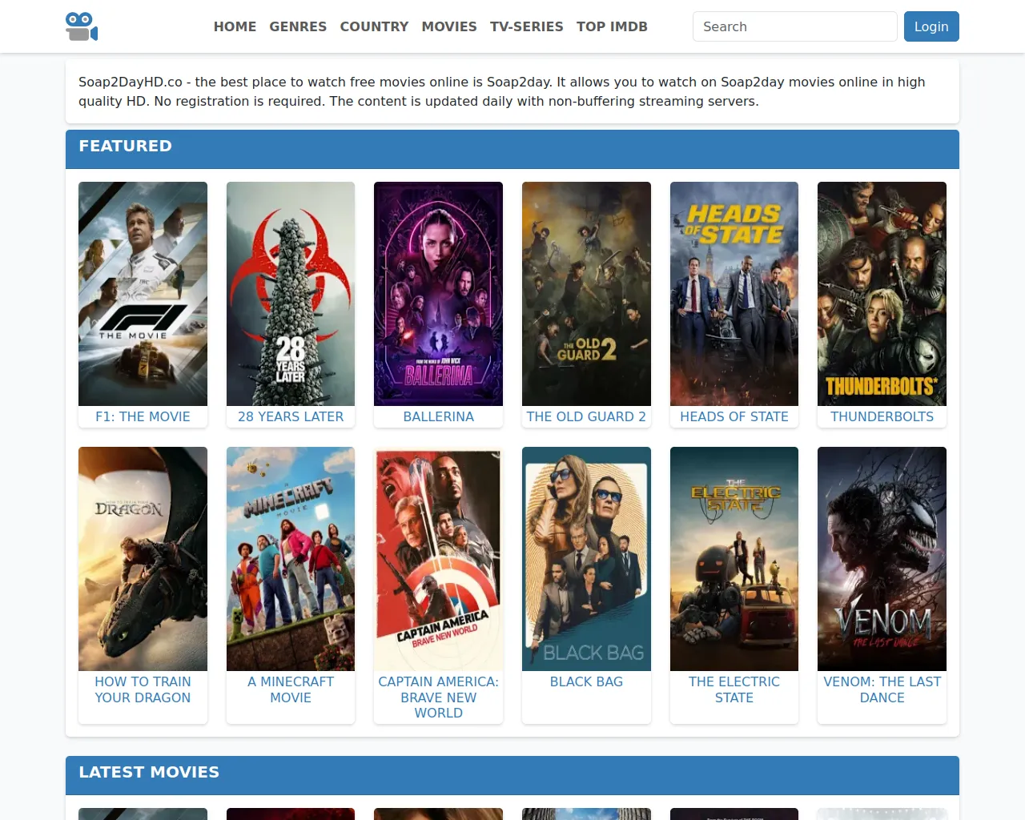Click THE OLD GUARD 2 title link
Viewport: 1025px width, 820px height.
pyautogui.click(x=586, y=416)
